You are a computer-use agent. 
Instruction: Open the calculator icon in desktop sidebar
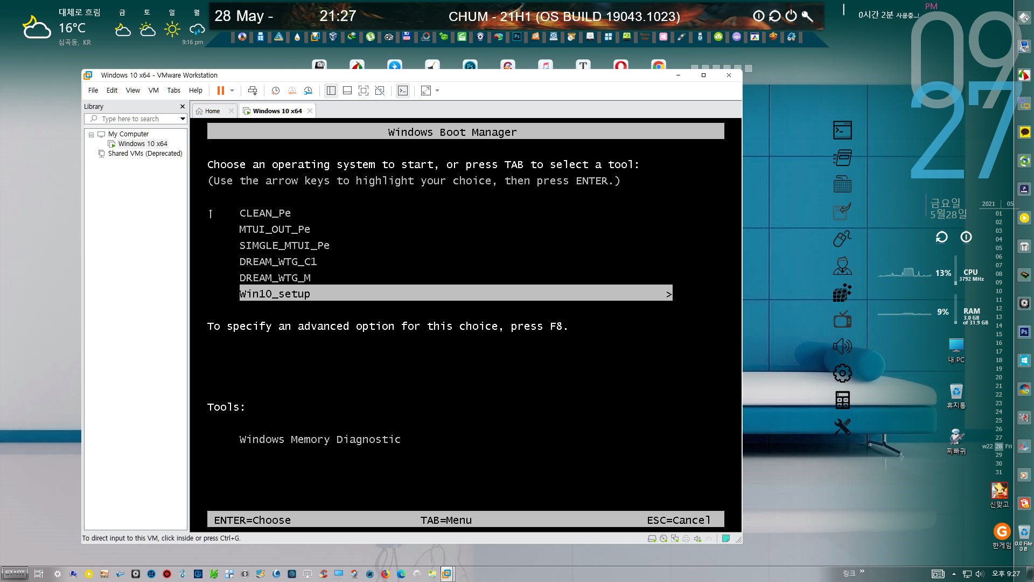[842, 400]
